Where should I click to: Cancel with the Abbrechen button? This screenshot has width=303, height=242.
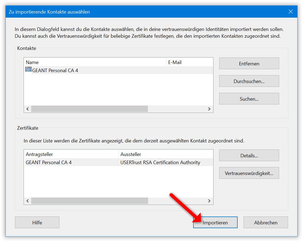tap(266, 222)
